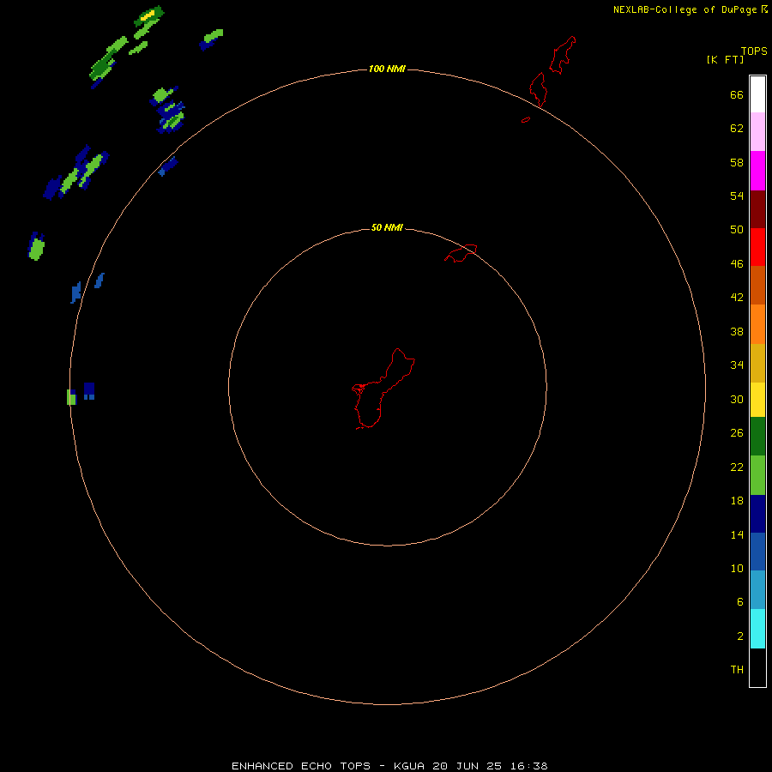The image size is (772, 772).
Task: Select the light green 26 kft swatch
Action: (757, 475)
